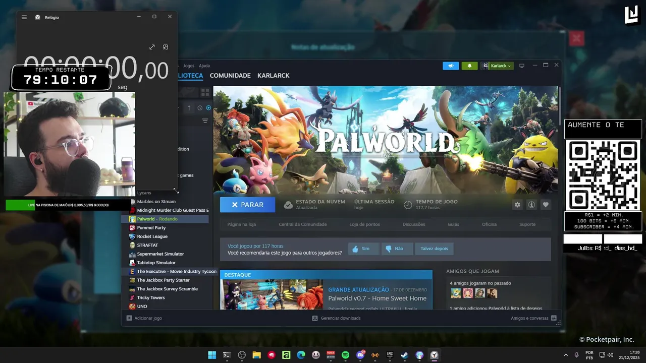Screen dimensions: 646x363
Task: Open Steam announcements megaphone button
Action: tap(451, 66)
